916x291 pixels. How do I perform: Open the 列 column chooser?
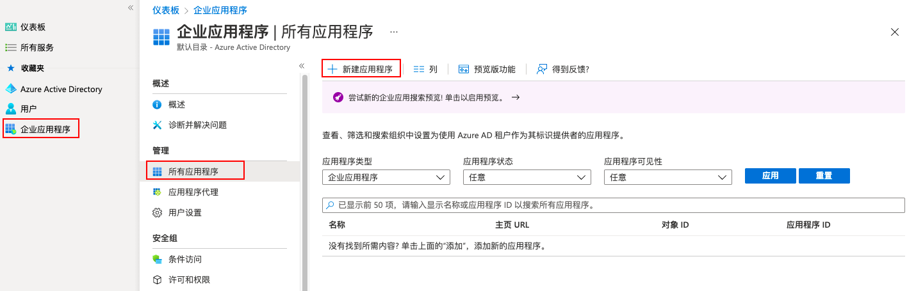tap(425, 69)
